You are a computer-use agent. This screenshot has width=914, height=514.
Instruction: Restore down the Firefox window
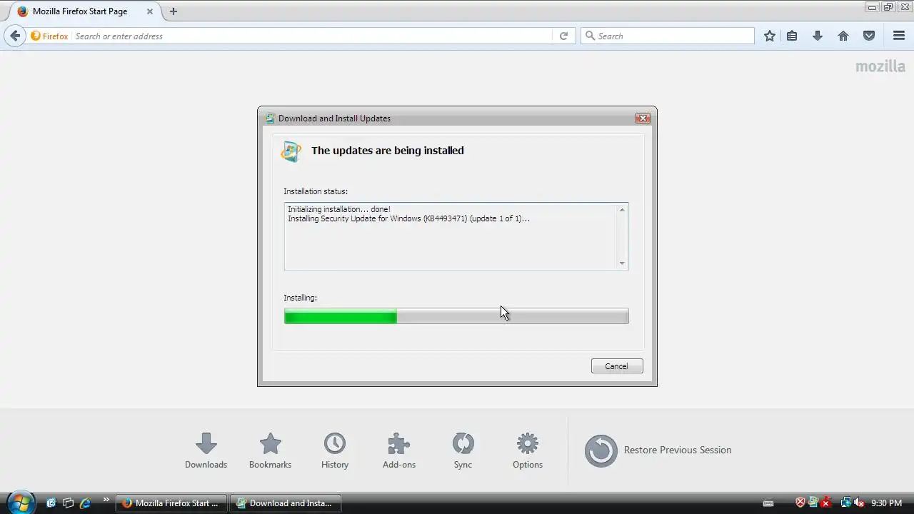[888, 6]
